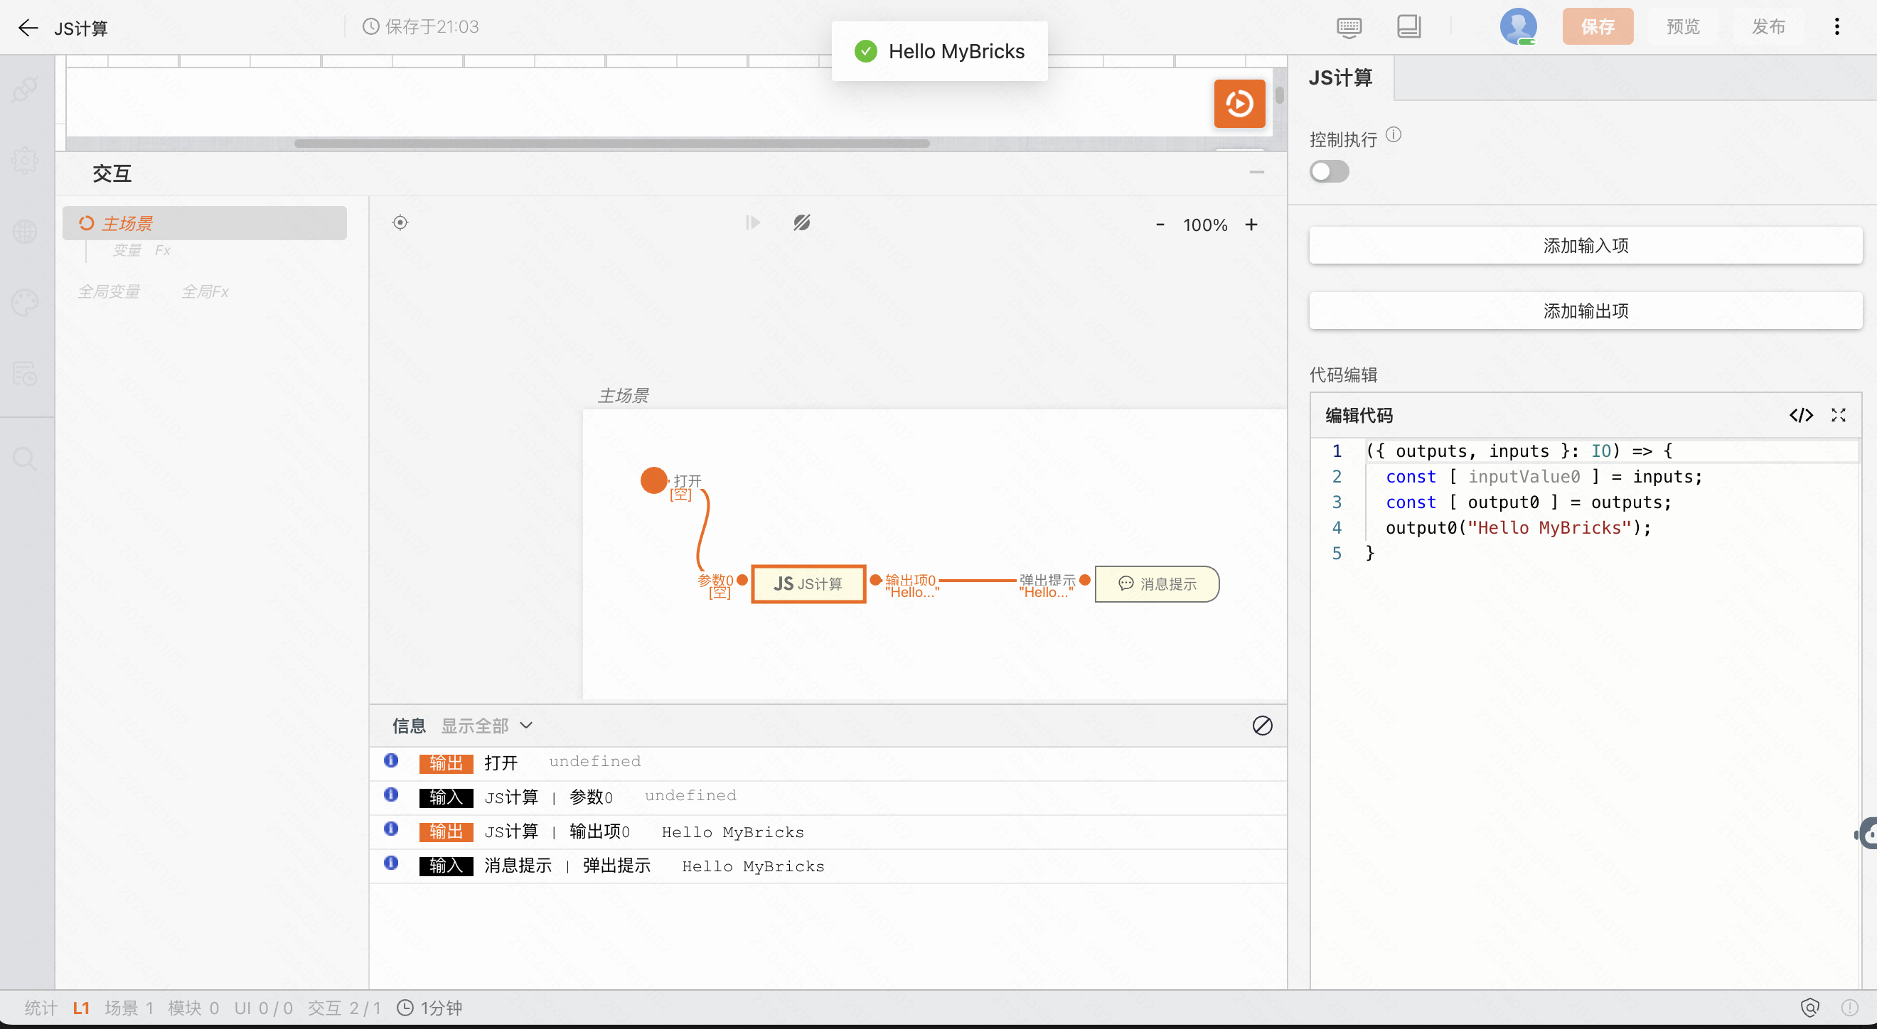This screenshot has height=1029, width=1877.
Task: Select the log row 输入 消息提示 弹出提示
Action: pyautogui.click(x=828, y=866)
